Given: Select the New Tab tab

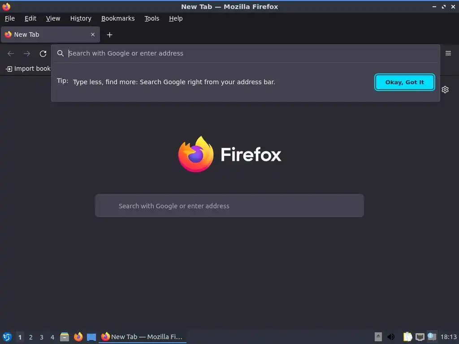Looking at the screenshot, I should pos(50,34).
